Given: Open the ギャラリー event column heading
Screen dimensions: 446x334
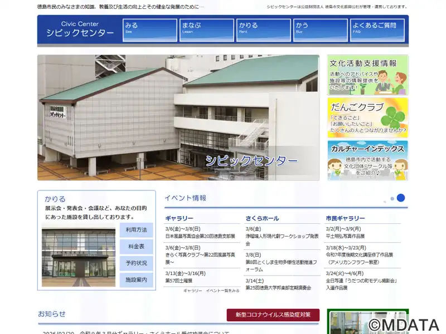Looking at the screenshot, I should (x=179, y=218).
